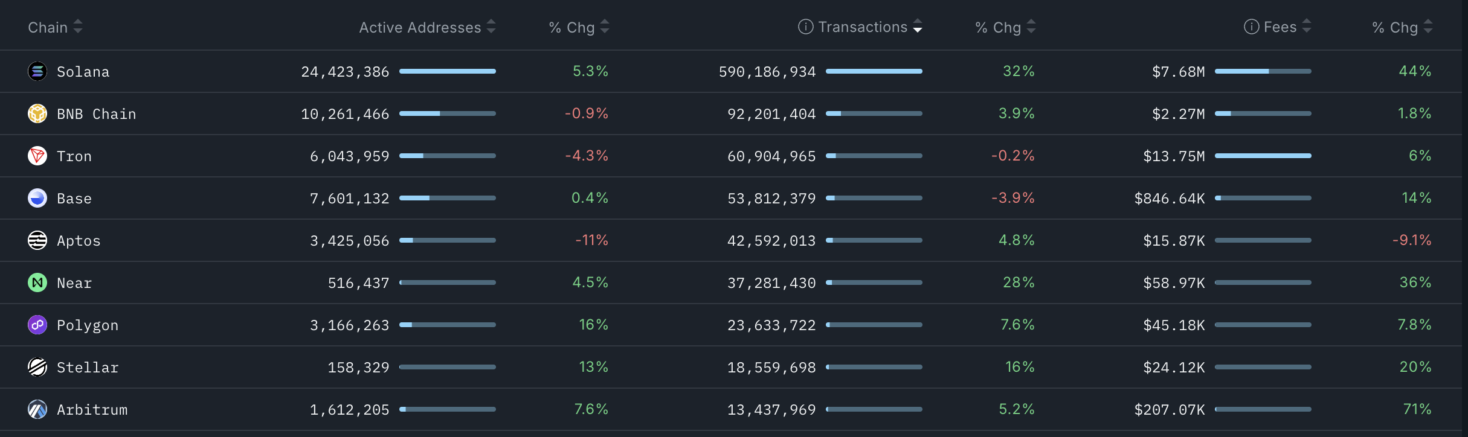Select Base transactions change -3.9%
This screenshot has width=1468, height=437.
1013,198
